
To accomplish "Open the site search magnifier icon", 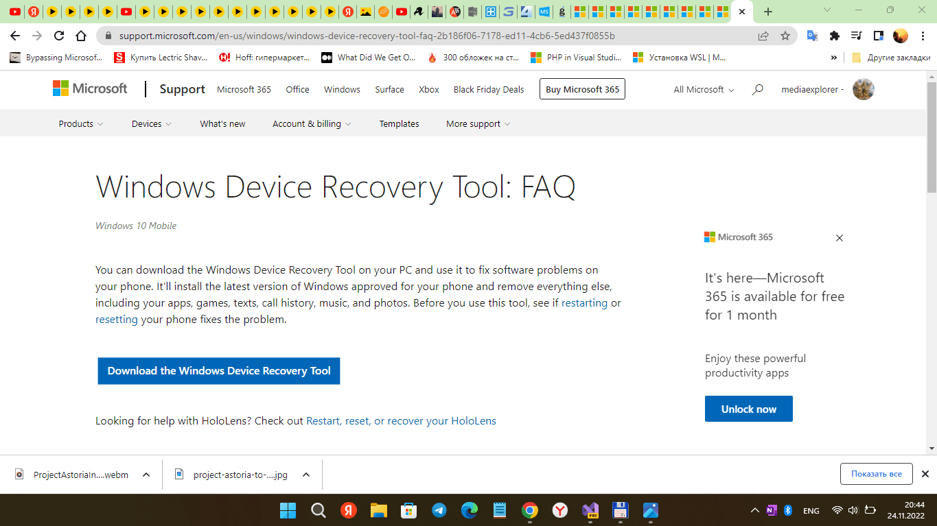I will tap(758, 89).
